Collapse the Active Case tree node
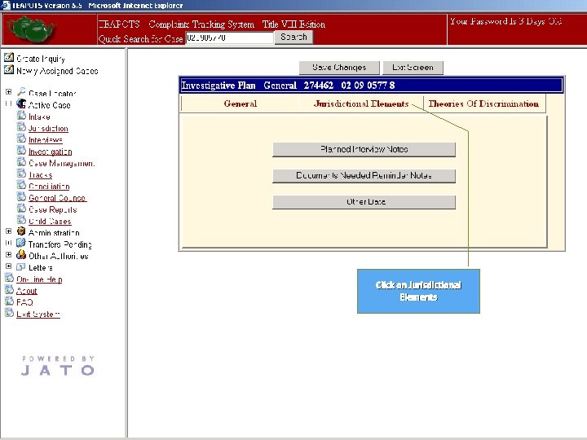 (9, 103)
